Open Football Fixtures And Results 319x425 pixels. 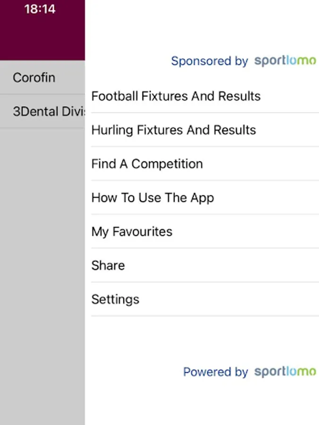pyautogui.click(x=176, y=96)
